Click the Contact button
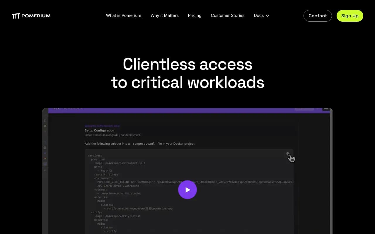This screenshot has height=234, width=375. [318, 16]
